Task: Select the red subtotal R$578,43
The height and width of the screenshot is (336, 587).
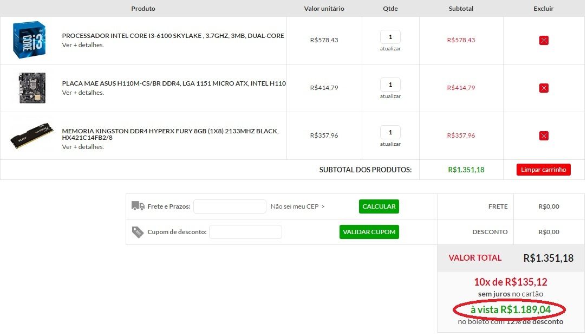Action: pos(461,40)
